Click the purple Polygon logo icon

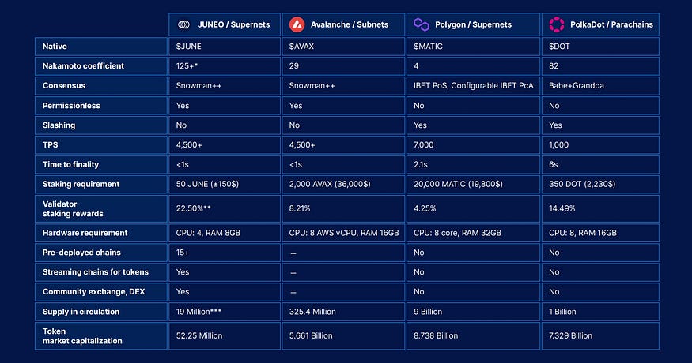pyautogui.click(x=422, y=24)
